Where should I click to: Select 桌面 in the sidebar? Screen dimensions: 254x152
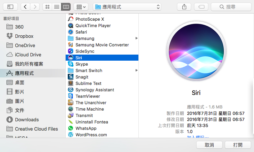pos(32,82)
